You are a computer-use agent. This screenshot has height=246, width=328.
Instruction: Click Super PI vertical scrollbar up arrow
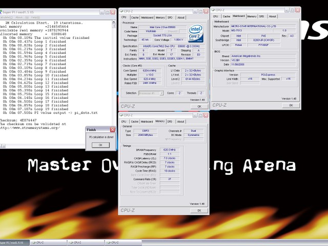[x=114, y=22]
